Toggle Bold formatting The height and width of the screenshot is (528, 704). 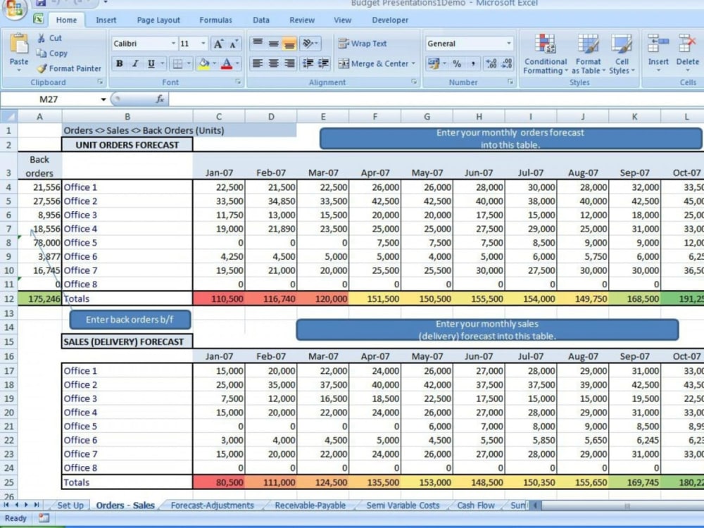(x=120, y=64)
